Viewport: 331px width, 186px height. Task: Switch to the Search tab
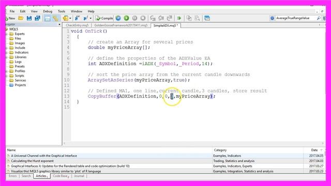(26, 176)
